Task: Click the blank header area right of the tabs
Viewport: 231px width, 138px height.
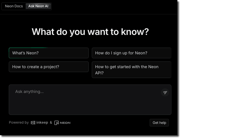Action: pos(113,6)
